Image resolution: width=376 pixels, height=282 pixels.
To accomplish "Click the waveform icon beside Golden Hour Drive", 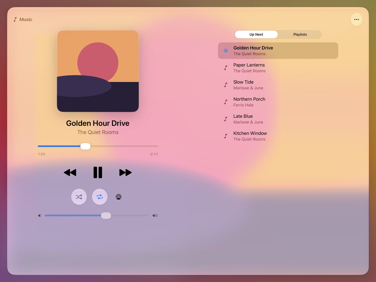I will (226, 51).
